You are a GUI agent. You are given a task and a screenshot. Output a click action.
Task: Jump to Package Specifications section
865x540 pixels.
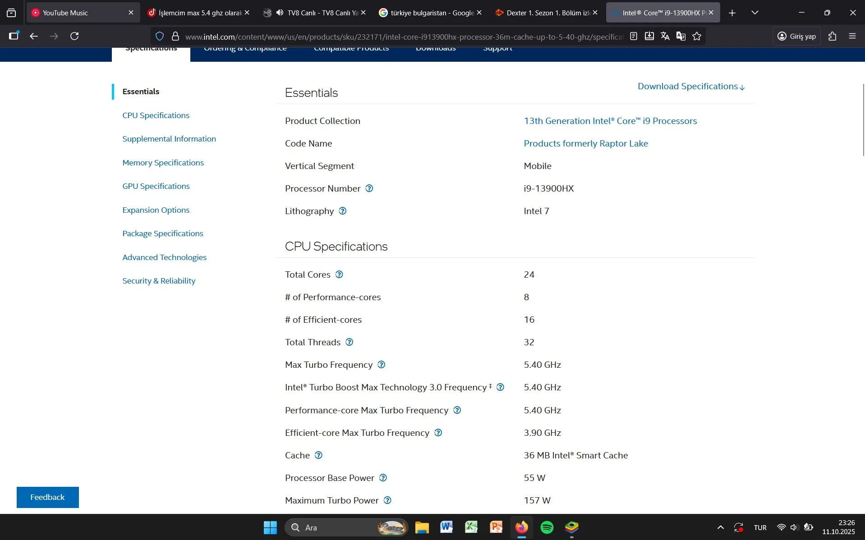163,233
